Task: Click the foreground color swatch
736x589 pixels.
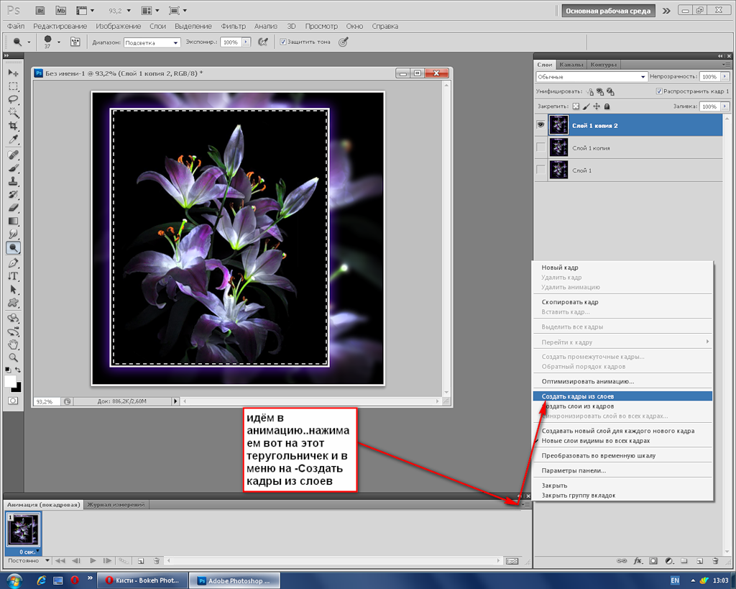Action: pos(10,381)
